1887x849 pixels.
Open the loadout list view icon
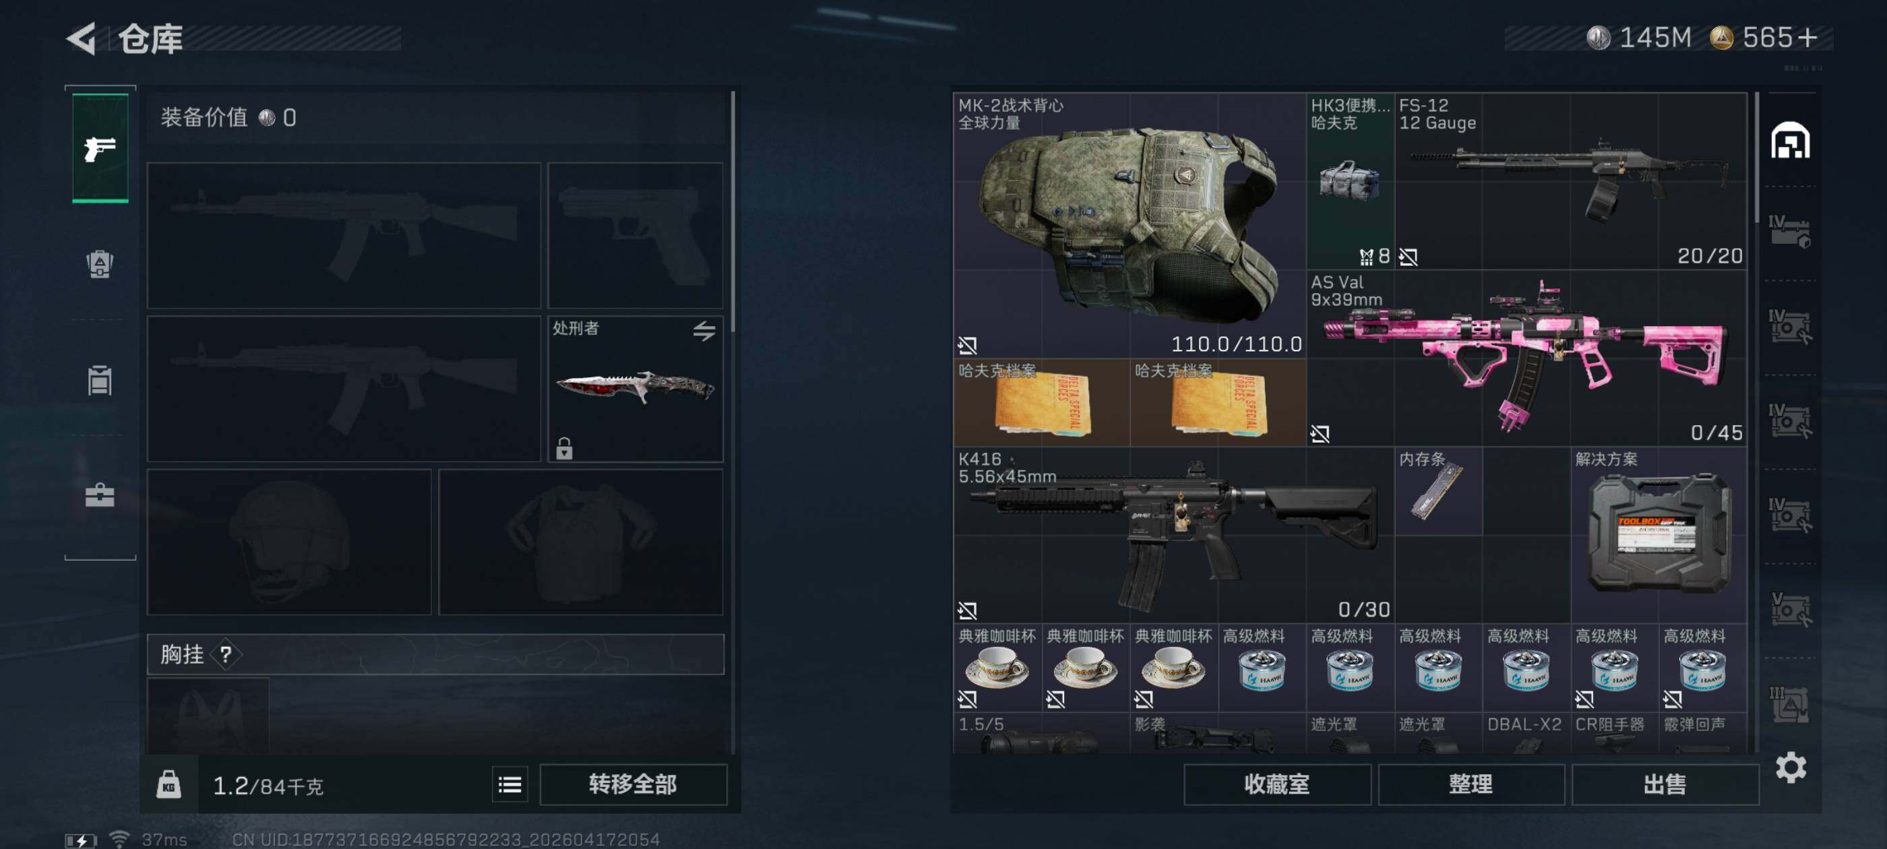510,784
